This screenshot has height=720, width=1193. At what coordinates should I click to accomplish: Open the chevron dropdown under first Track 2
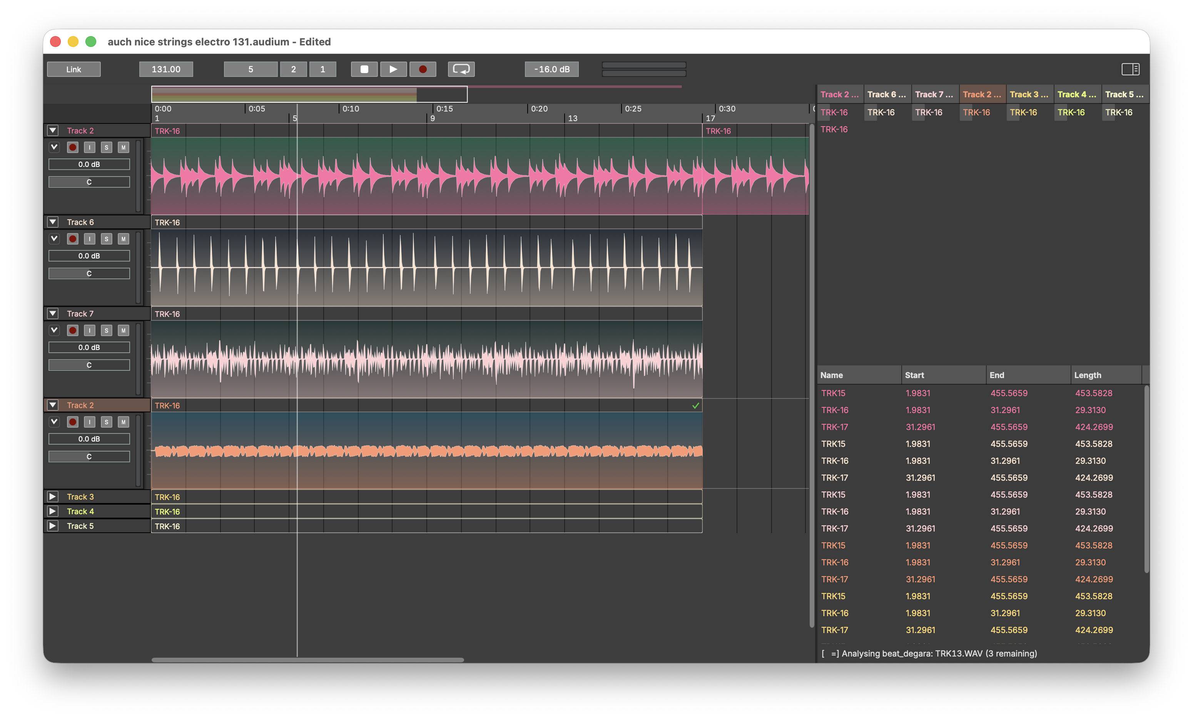pos(54,147)
